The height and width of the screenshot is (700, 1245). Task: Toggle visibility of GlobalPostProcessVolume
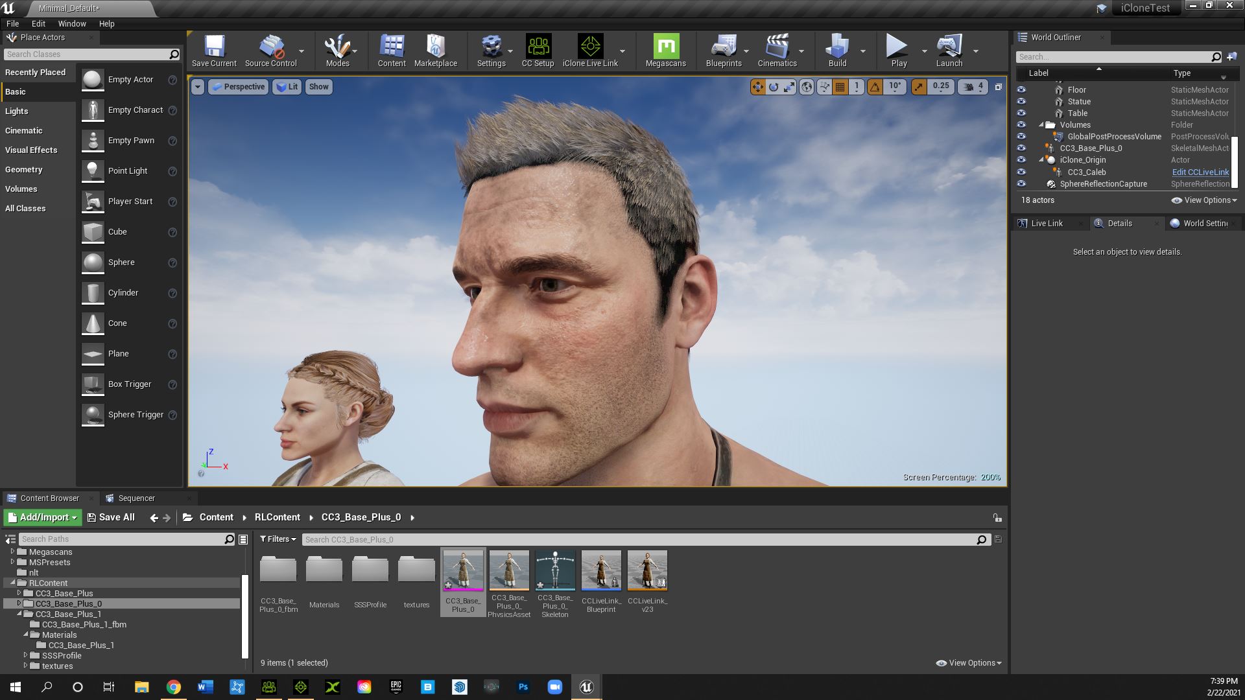point(1021,137)
